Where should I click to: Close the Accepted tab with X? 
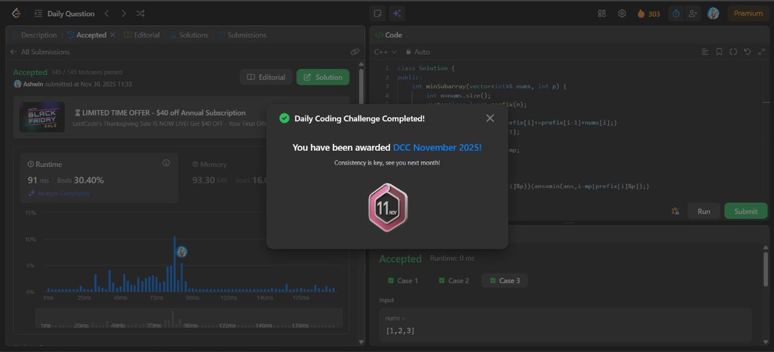(x=112, y=35)
